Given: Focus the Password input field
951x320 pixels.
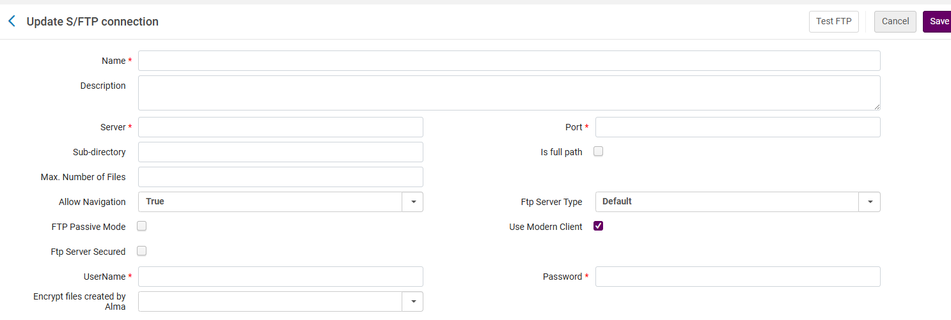Looking at the screenshot, I should click(x=738, y=277).
